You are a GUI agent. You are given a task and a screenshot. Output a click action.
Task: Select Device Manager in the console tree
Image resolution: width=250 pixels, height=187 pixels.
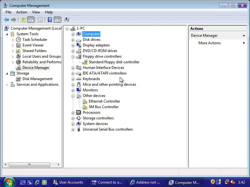click(36, 68)
